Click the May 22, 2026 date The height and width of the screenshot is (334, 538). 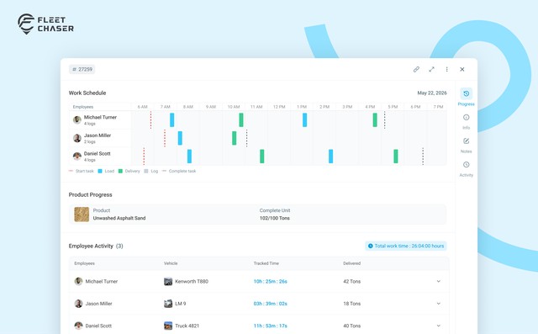tap(432, 93)
